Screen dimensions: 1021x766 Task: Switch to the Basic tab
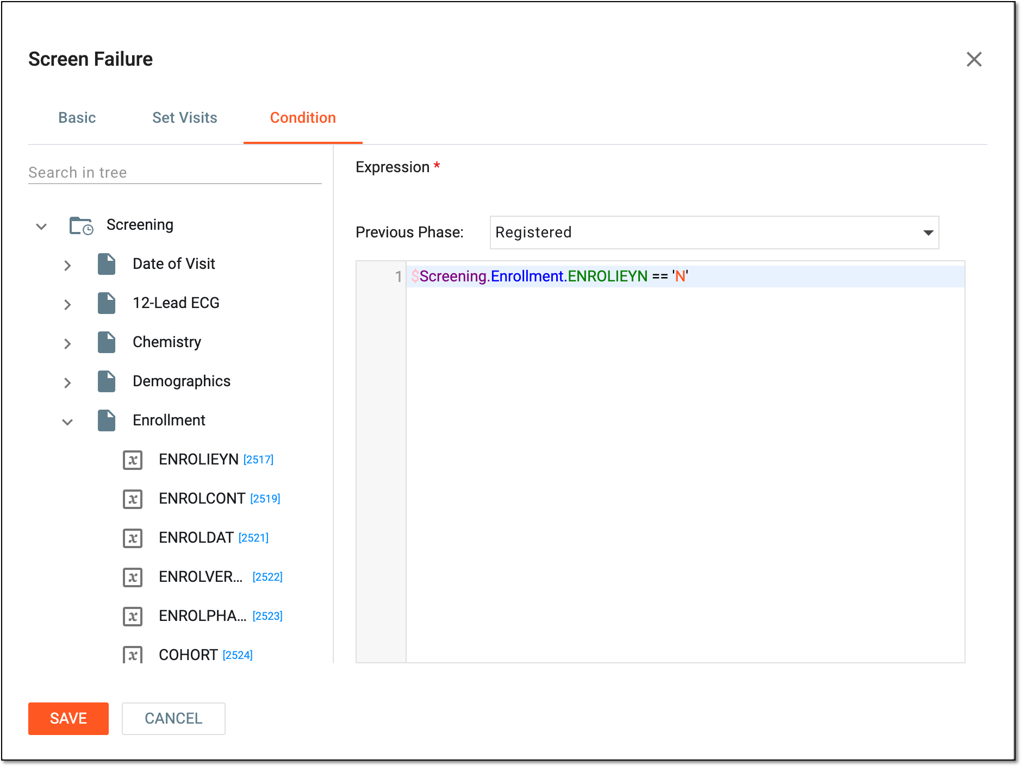click(x=77, y=118)
